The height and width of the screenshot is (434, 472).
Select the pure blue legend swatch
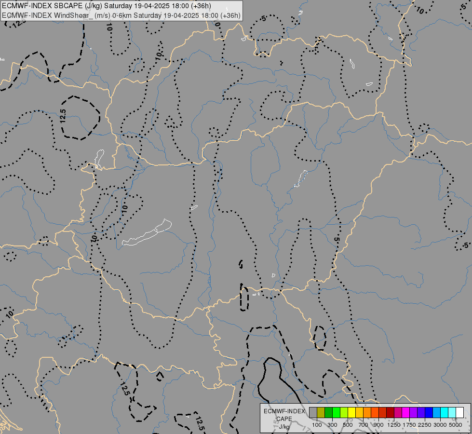click(x=429, y=412)
